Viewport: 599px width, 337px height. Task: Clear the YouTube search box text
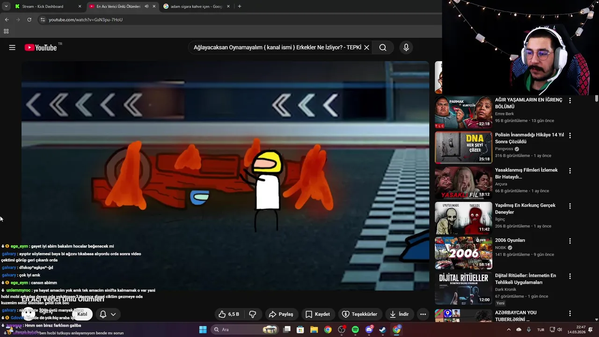pos(366,47)
